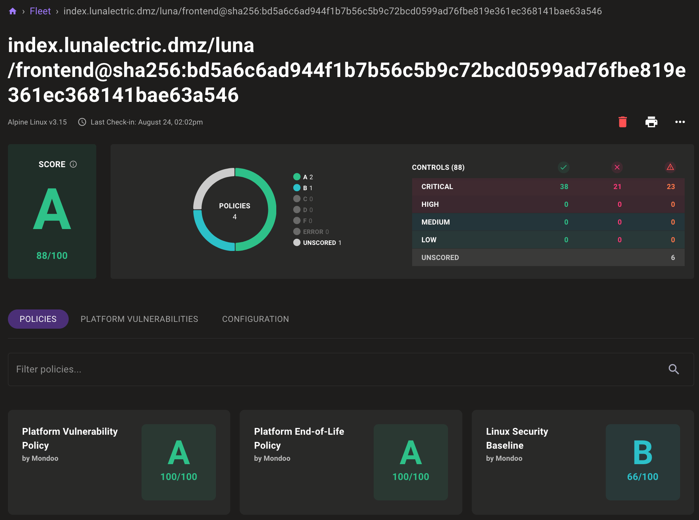Click the warning triangle column icon

coord(670,167)
